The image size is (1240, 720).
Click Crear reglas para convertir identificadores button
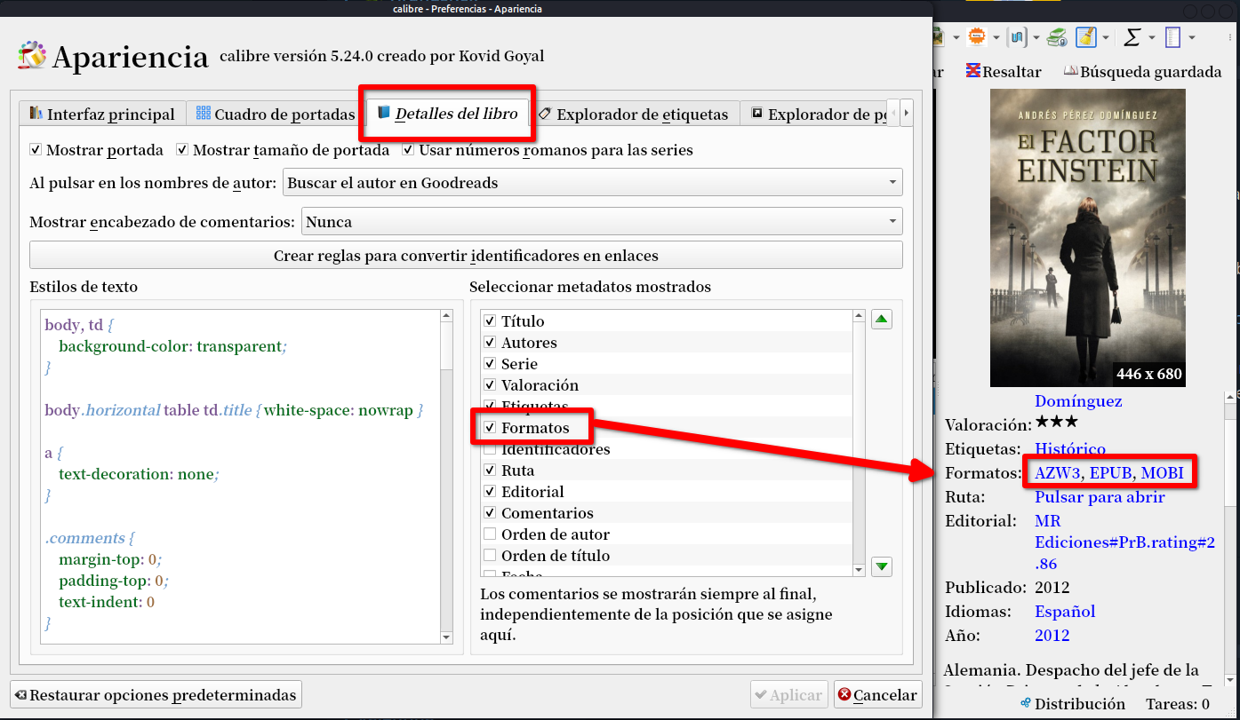466,256
